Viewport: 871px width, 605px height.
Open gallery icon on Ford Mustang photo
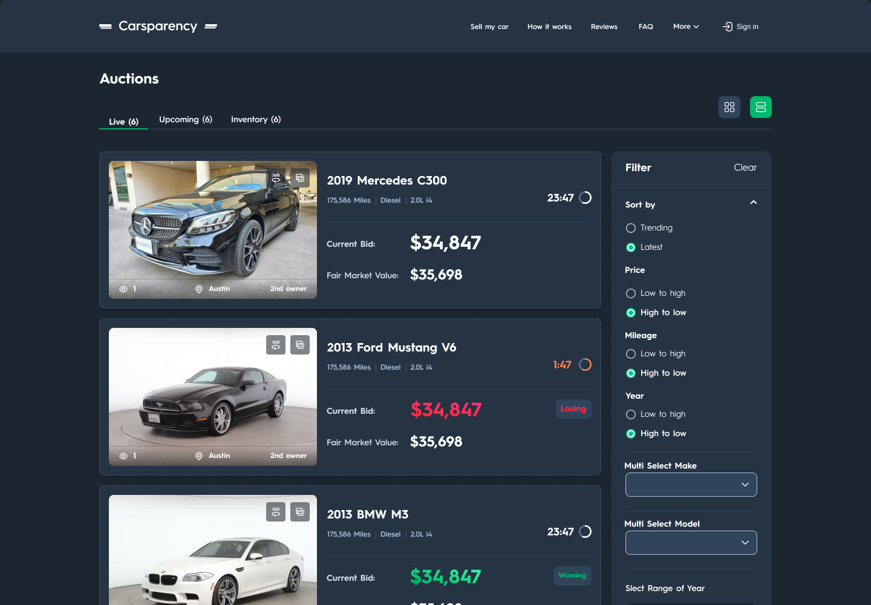[300, 345]
